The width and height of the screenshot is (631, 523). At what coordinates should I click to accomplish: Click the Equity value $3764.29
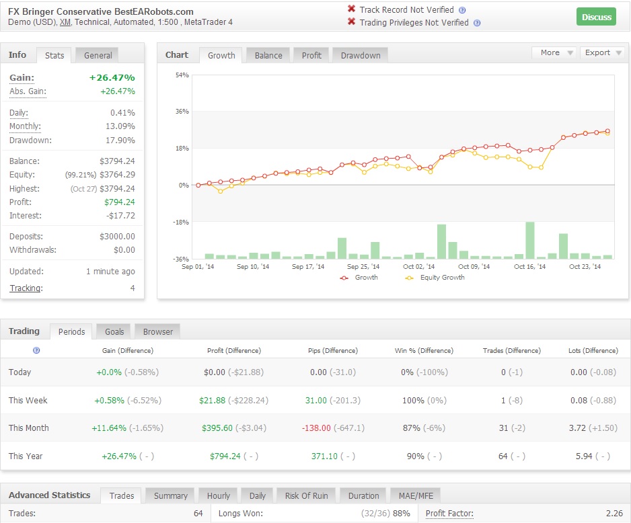[x=117, y=175]
